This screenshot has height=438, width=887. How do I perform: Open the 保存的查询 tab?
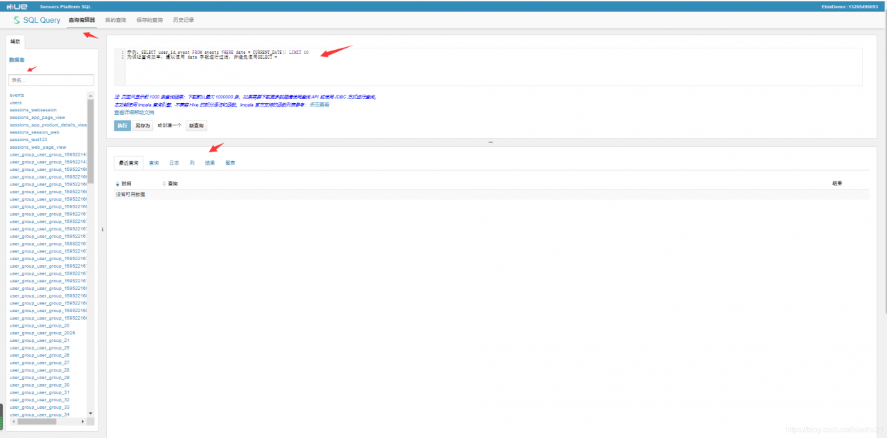150,20
